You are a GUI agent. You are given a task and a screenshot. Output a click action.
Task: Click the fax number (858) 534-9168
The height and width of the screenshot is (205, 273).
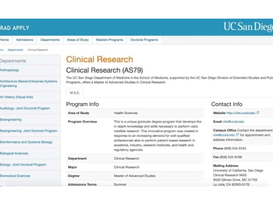(x=231, y=157)
